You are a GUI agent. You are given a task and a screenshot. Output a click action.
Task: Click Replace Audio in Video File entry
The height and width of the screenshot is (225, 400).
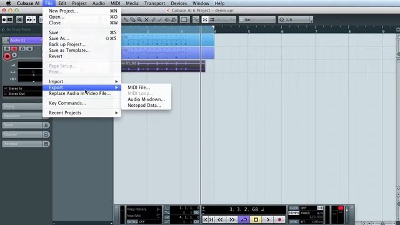tap(82, 93)
